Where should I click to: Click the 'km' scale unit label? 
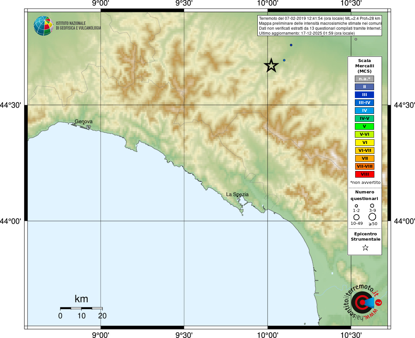81,299
